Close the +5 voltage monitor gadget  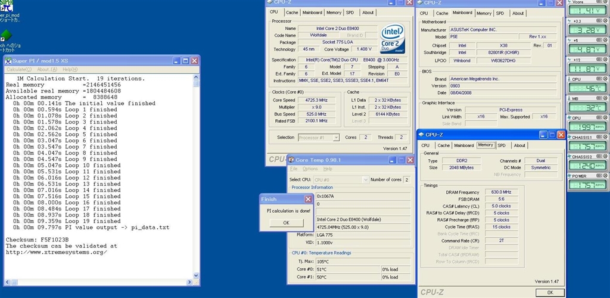[x=605, y=40]
